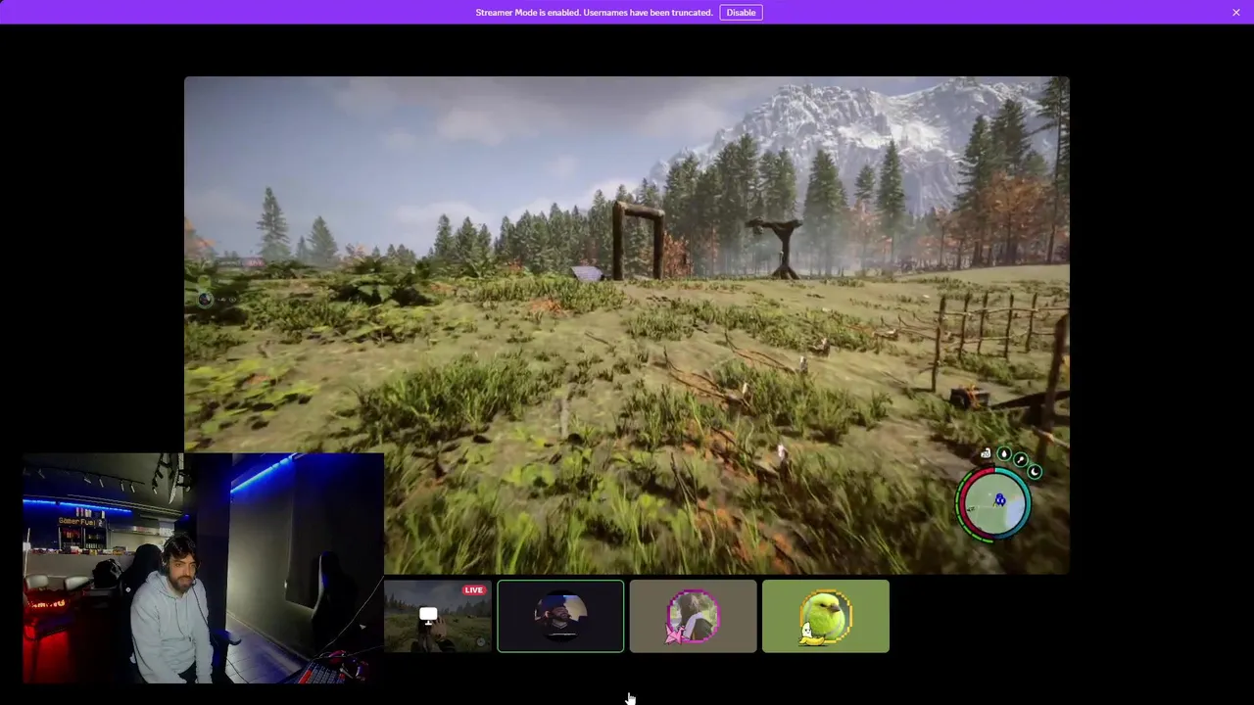Screen dimensions: 1254x705
Task: Click the banana decoration on bird avatar
Action: coord(811,635)
